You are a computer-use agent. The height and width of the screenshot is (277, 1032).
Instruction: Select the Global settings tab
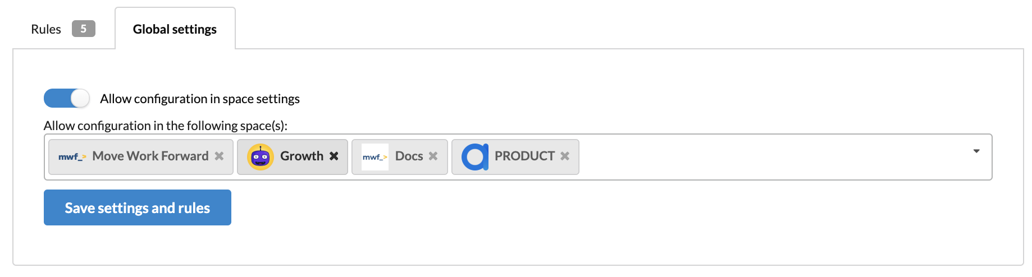coord(175,29)
